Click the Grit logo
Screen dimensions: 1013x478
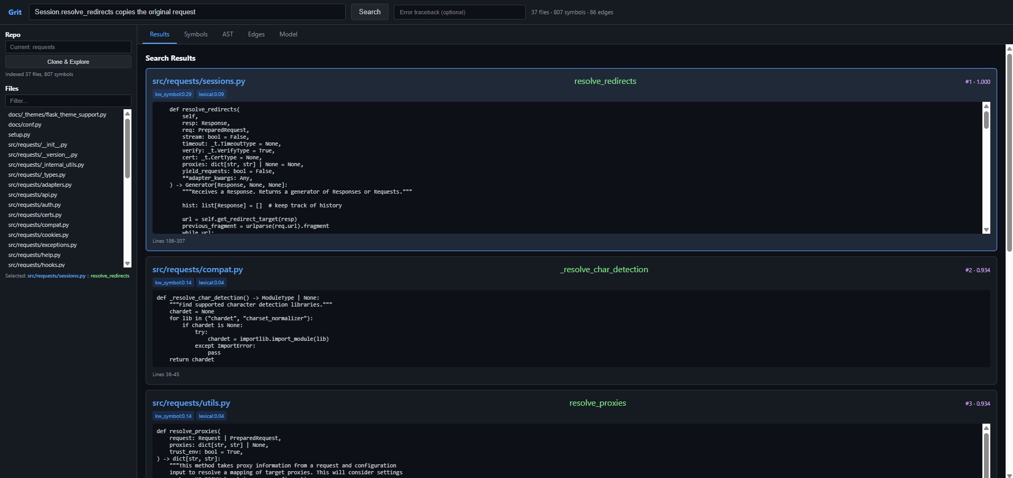point(15,12)
